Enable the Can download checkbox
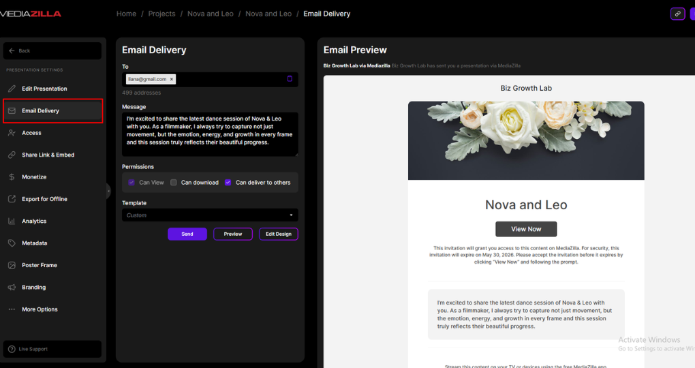The height and width of the screenshot is (368, 695). tap(174, 182)
